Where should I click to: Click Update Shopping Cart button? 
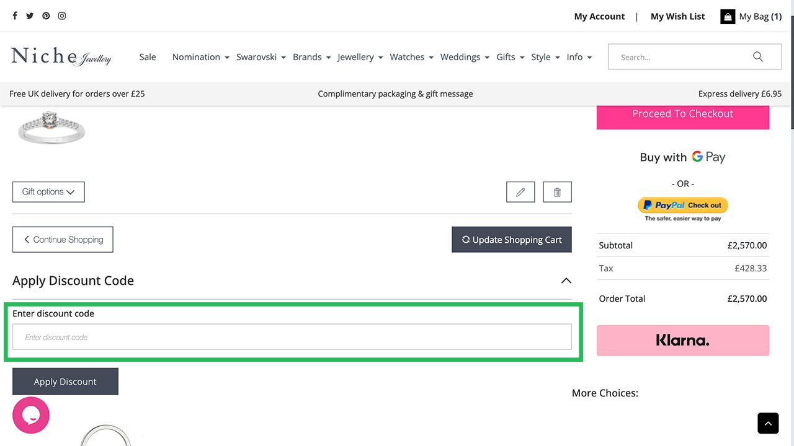[512, 240]
